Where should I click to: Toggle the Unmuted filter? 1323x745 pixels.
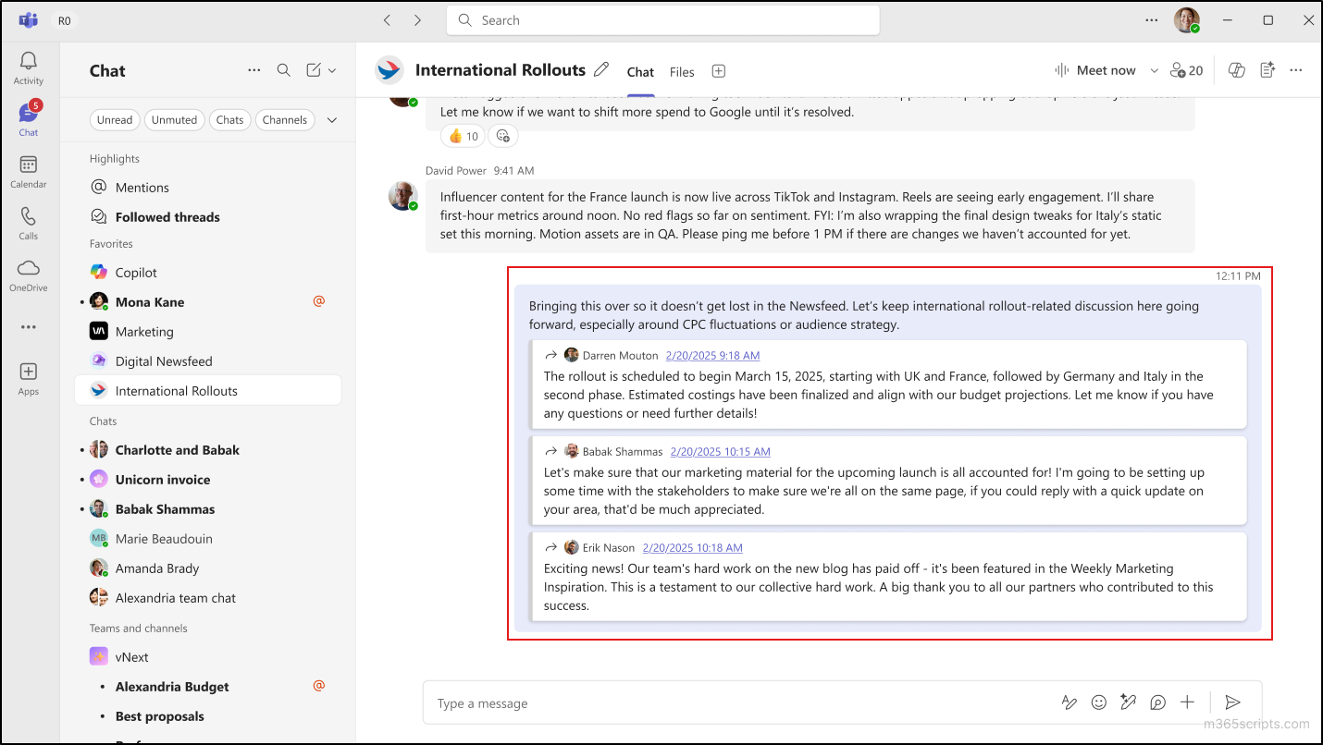point(174,119)
